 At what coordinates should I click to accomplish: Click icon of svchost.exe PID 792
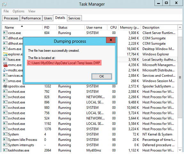click(5, 91)
